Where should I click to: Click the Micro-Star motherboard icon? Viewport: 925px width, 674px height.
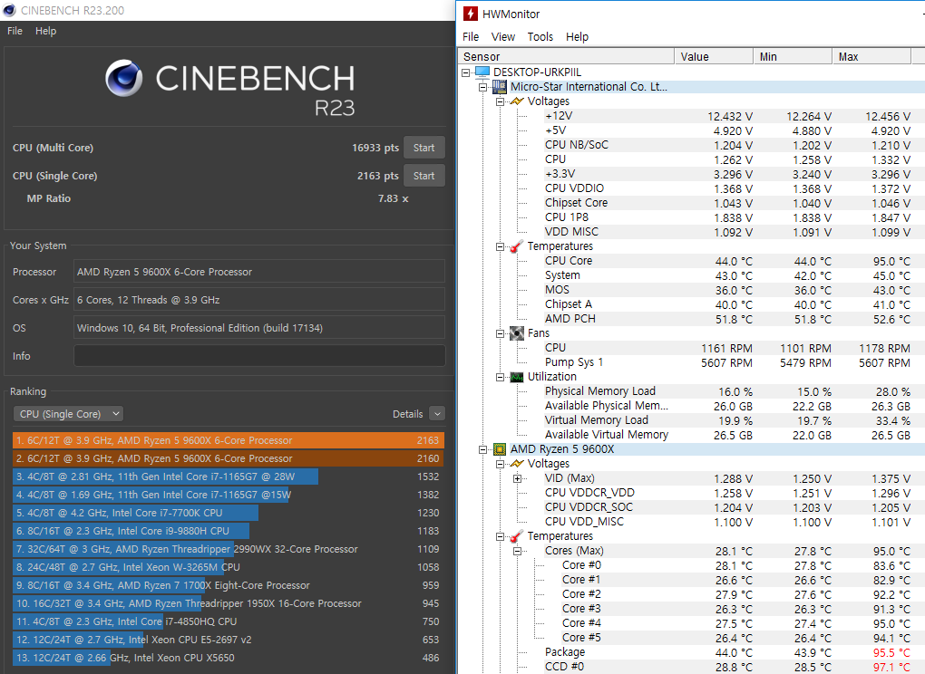pyautogui.click(x=500, y=87)
